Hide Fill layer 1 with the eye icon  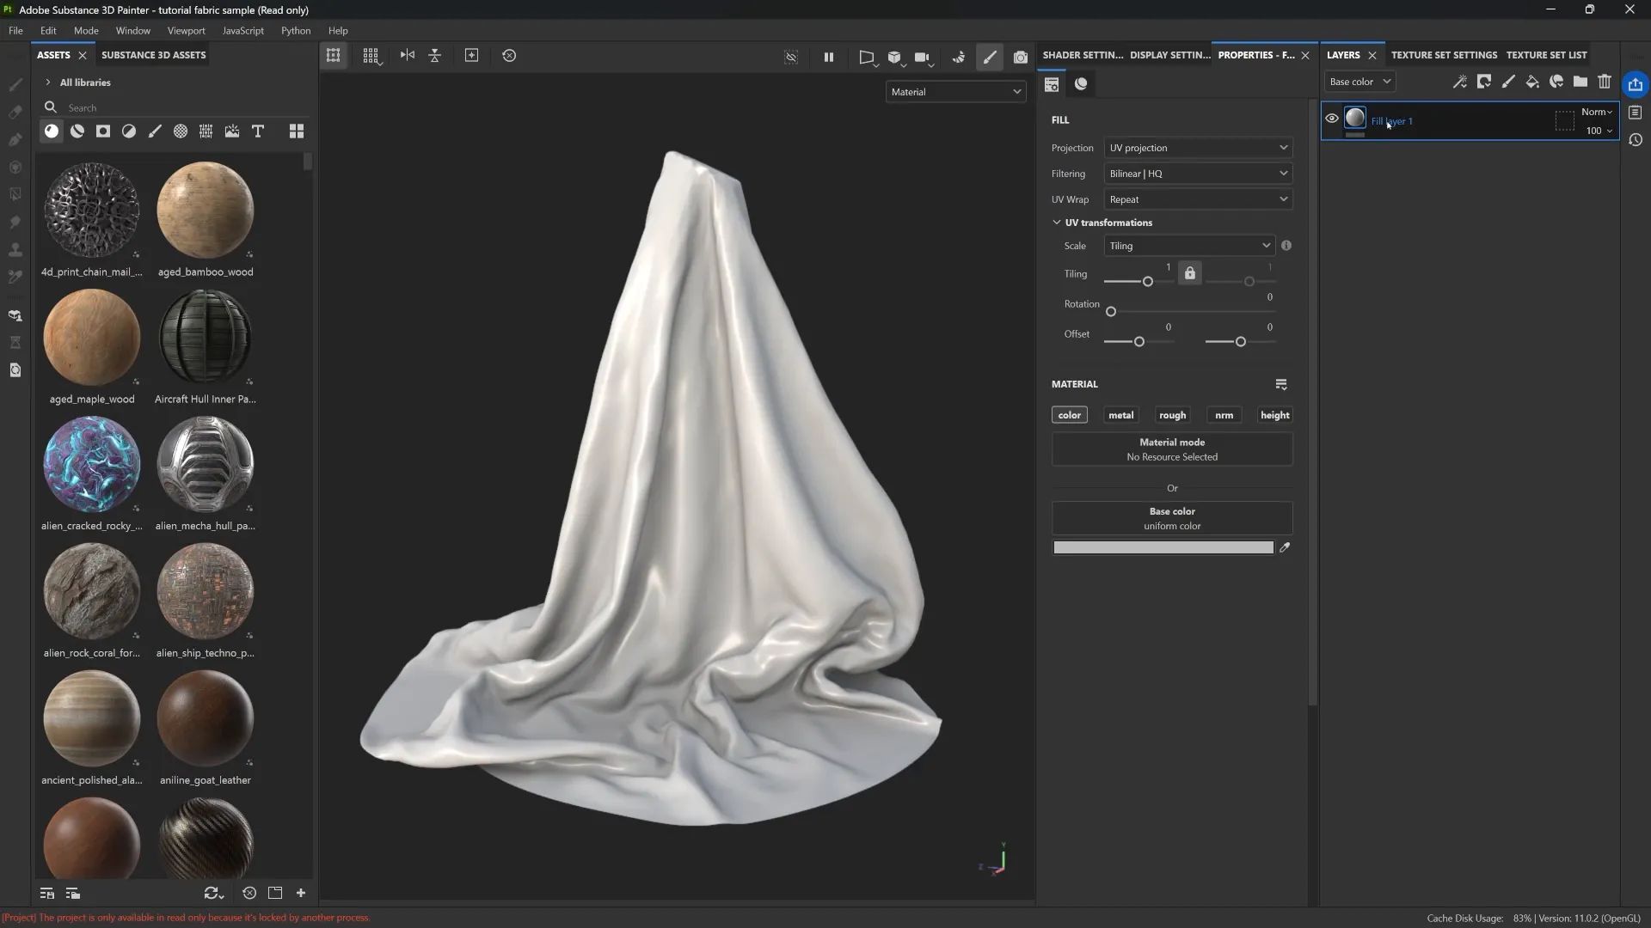click(1332, 119)
